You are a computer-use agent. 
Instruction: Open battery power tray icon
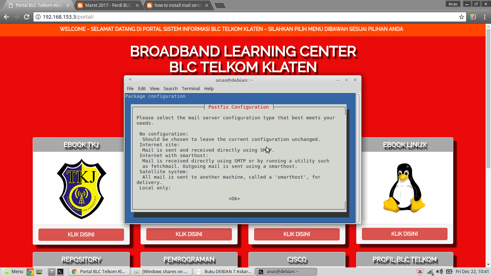click(x=449, y=272)
